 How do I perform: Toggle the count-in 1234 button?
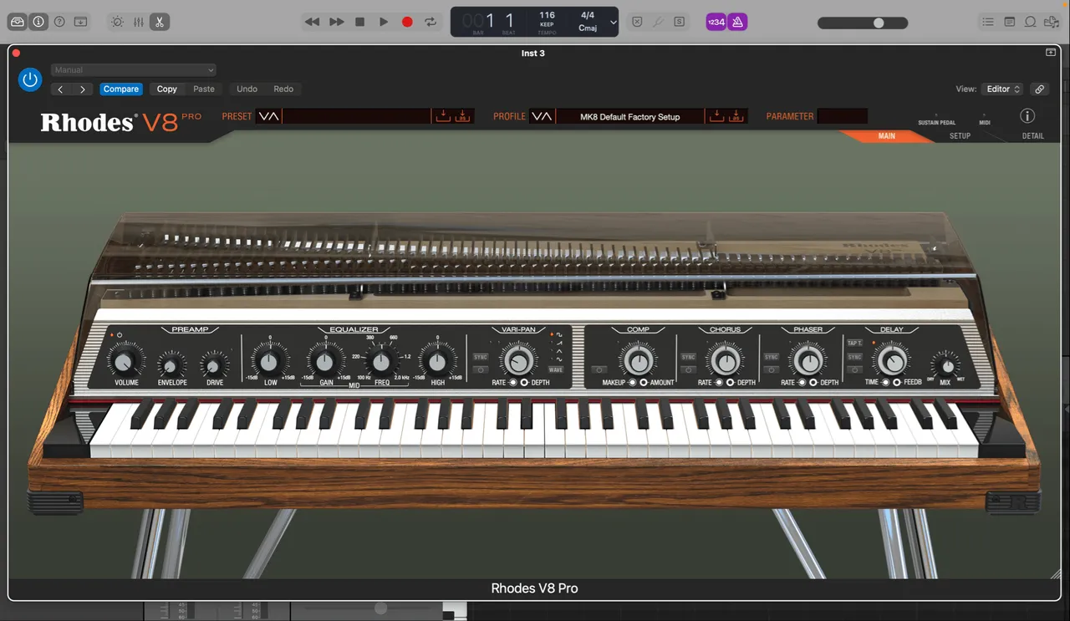pos(716,23)
